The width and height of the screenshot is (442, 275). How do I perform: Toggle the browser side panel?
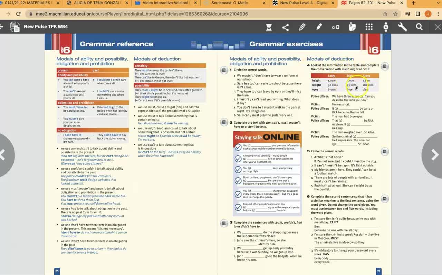pos(418,14)
